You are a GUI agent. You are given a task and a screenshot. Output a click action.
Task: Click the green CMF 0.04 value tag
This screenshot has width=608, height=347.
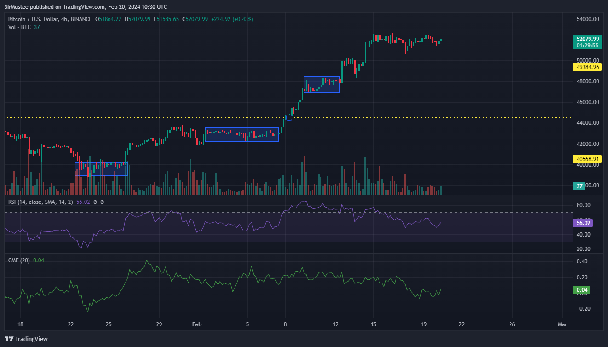[581, 290]
